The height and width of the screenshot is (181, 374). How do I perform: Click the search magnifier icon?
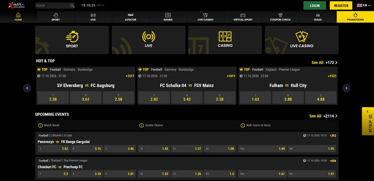tap(72, 6)
